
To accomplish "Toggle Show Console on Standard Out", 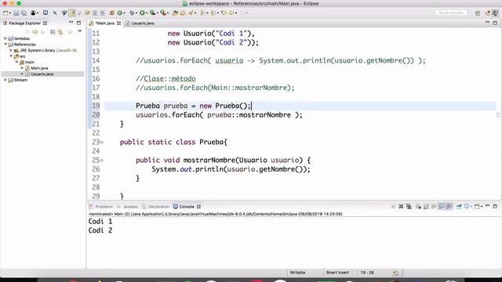I will (442, 207).
